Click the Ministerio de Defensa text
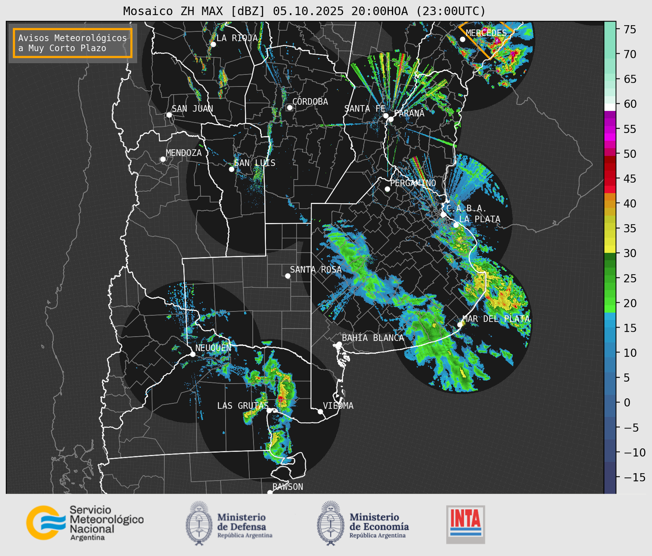Image resolution: width=652 pixels, height=556 pixels. coord(245,525)
